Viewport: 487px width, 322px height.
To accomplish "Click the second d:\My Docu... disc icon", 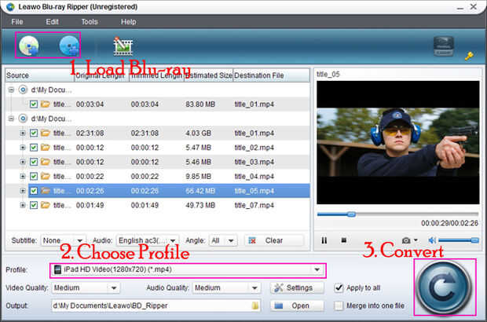I will [23, 119].
